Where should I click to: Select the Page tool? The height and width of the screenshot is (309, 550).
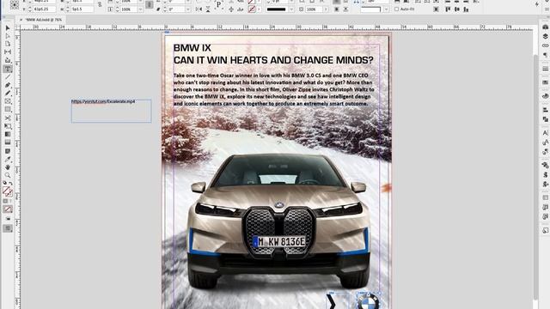point(8,44)
